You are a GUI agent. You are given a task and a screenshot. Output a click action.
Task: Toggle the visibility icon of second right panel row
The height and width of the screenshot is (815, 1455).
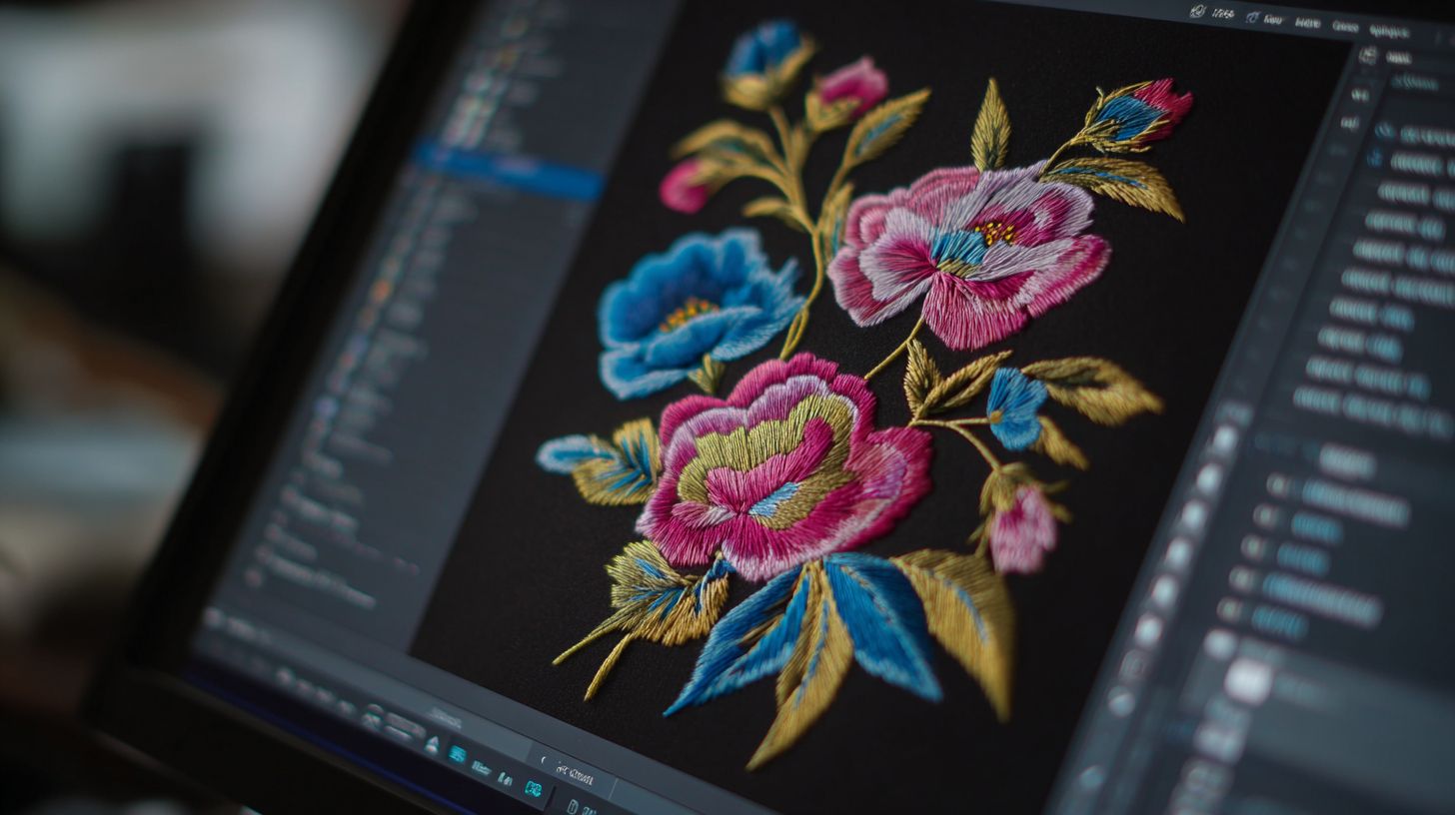click(x=1377, y=159)
